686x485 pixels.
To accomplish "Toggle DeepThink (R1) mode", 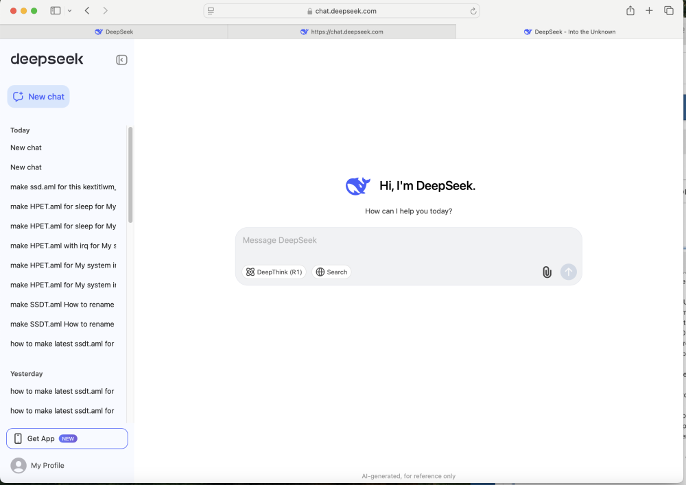I will [274, 272].
